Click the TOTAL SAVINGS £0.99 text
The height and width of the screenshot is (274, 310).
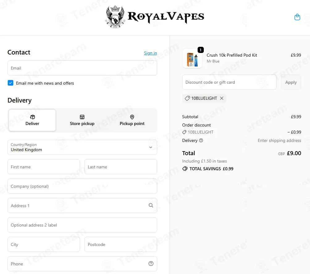[211, 169]
